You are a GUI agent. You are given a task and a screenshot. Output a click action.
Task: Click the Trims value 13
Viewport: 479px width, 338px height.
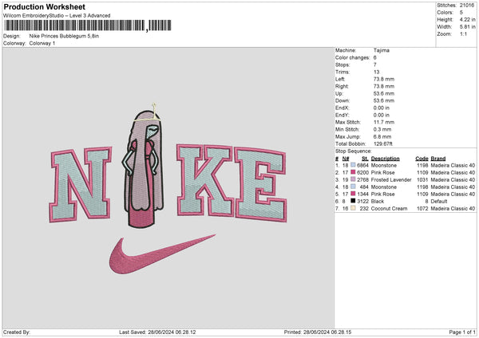click(x=376, y=72)
